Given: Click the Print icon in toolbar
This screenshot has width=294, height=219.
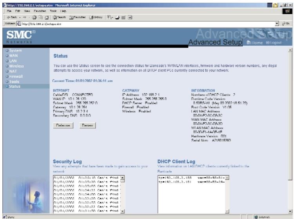Looking at the screenshot, I should [x=117, y=17].
